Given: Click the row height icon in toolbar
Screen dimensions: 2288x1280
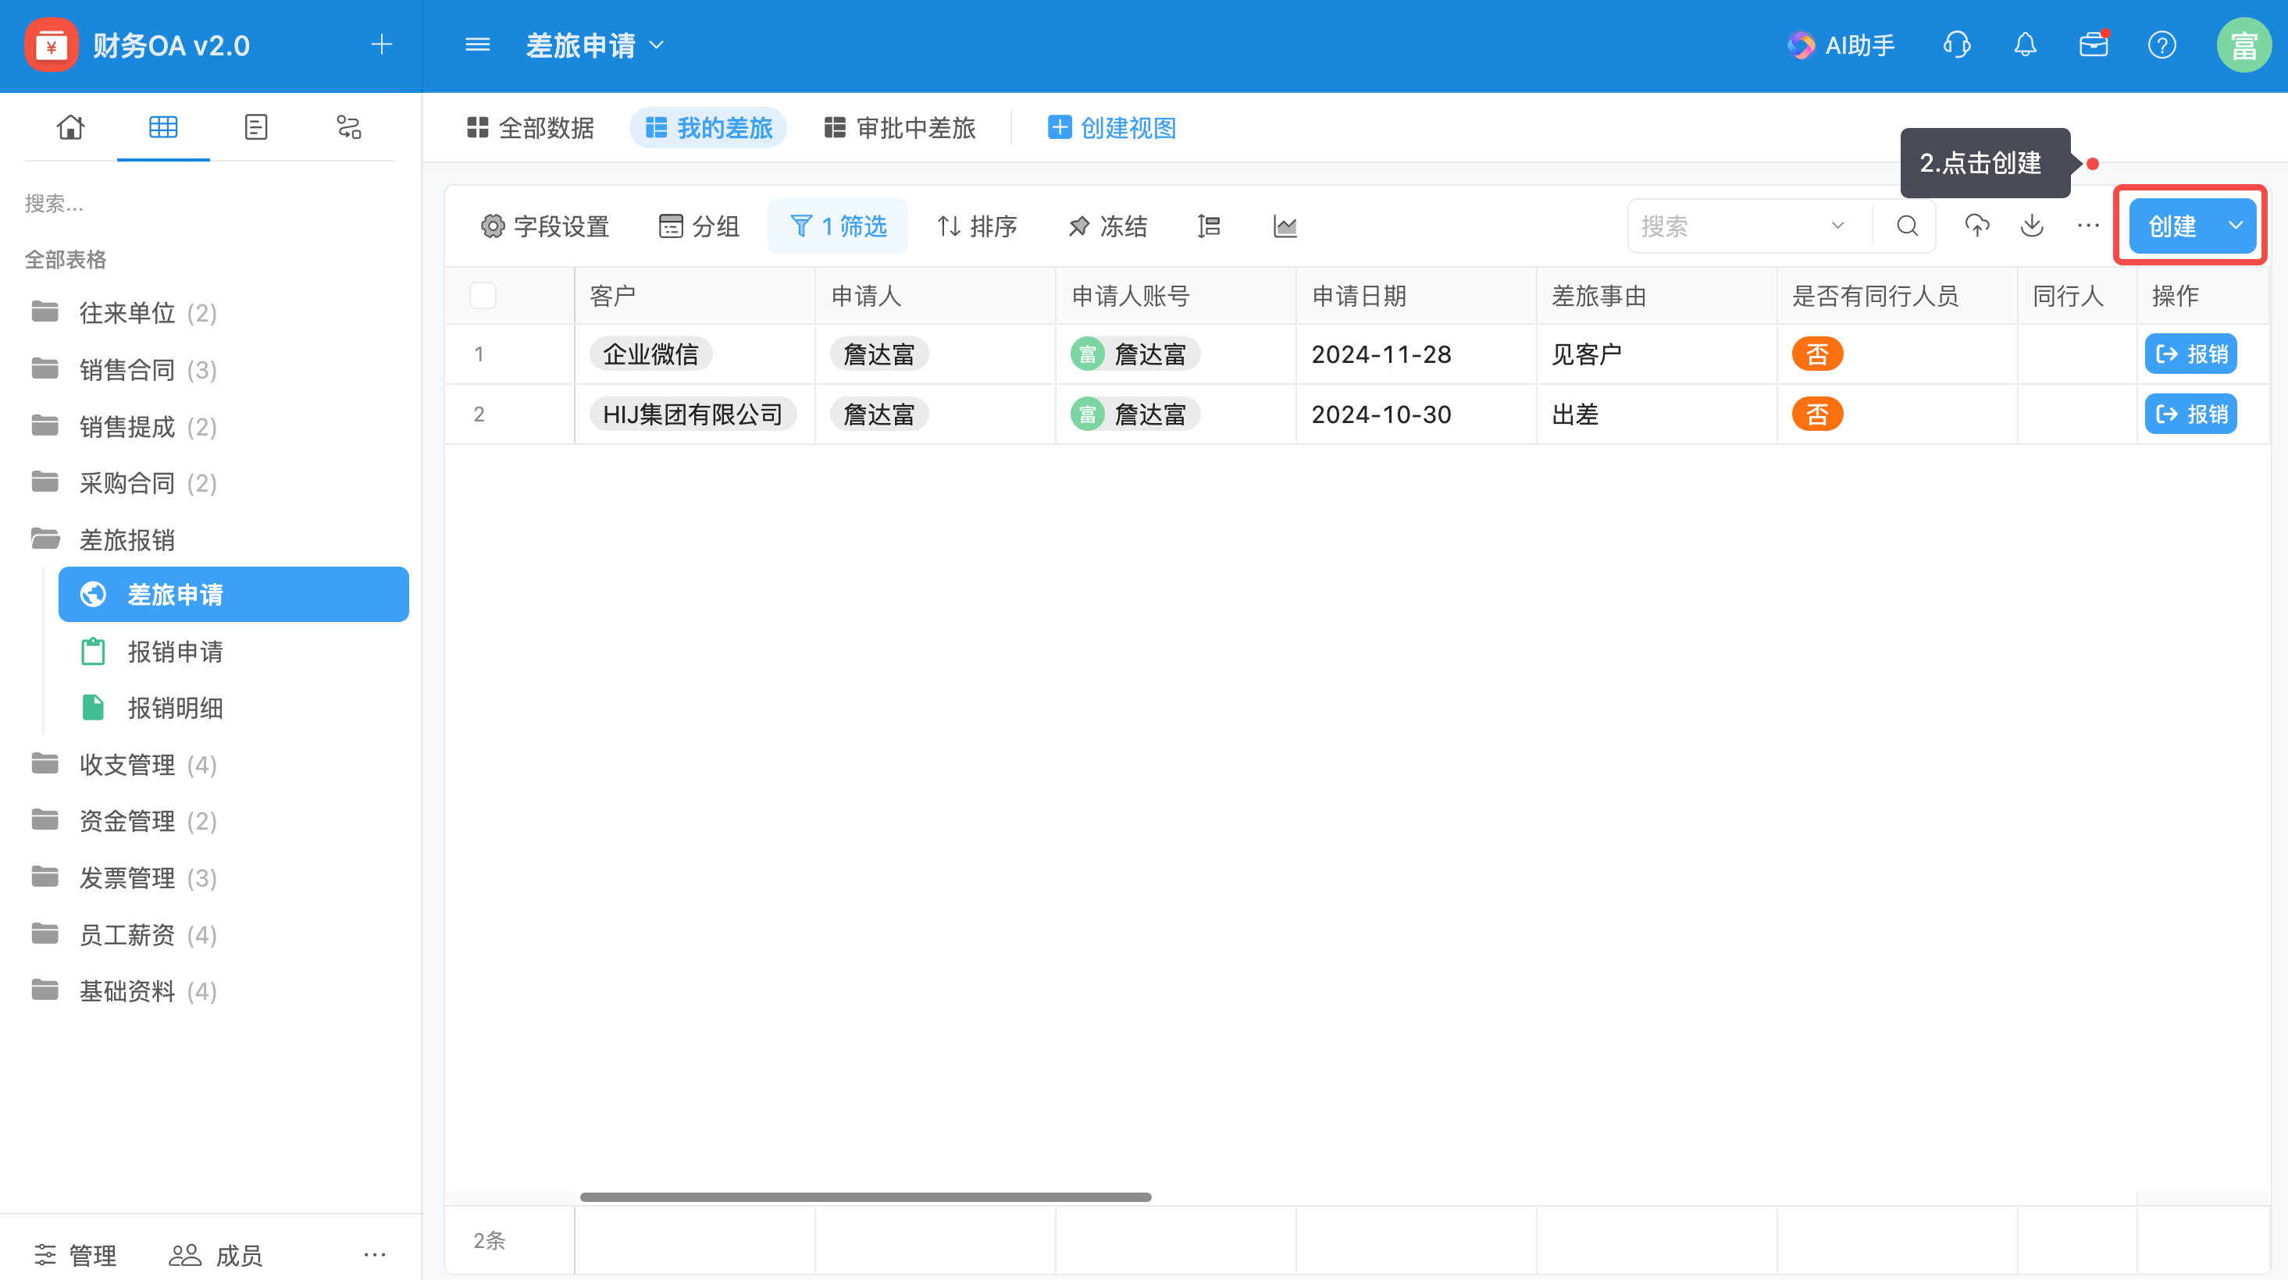Looking at the screenshot, I should click(x=1209, y=226).
